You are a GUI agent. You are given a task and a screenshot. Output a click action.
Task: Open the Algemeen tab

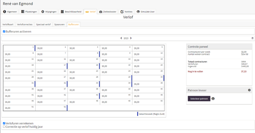click(10, 12)
